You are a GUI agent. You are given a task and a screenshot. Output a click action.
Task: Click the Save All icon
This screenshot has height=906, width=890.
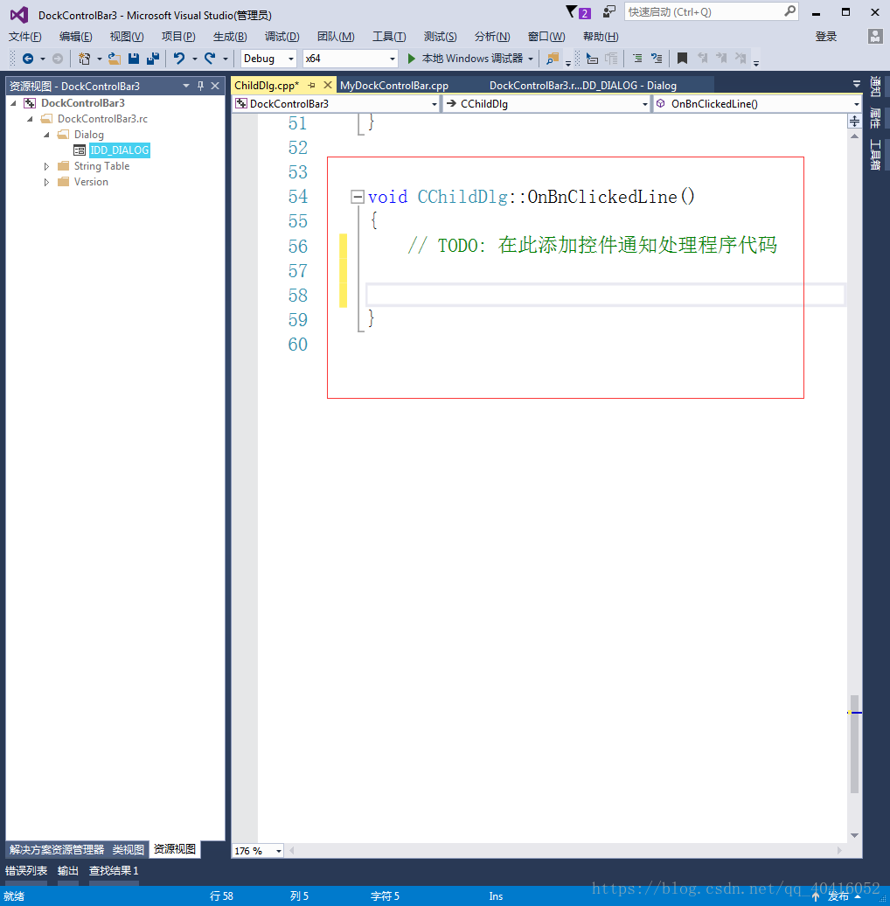(x=153, y=59)
